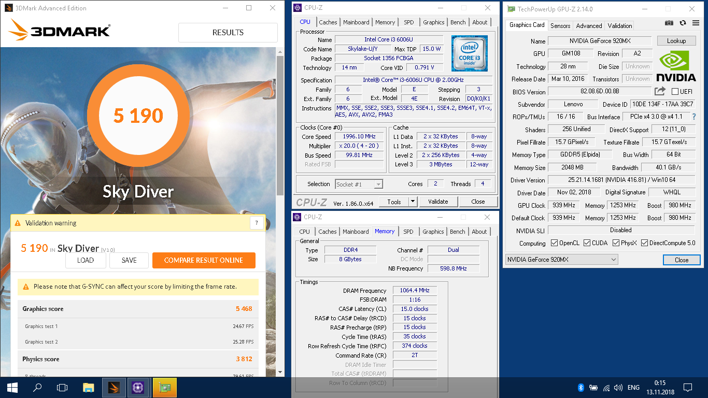Image resolution: width=708 pixels, height=398 pixels.
Task: Toggle the CUDA checkbox
Action: [587, 243]
